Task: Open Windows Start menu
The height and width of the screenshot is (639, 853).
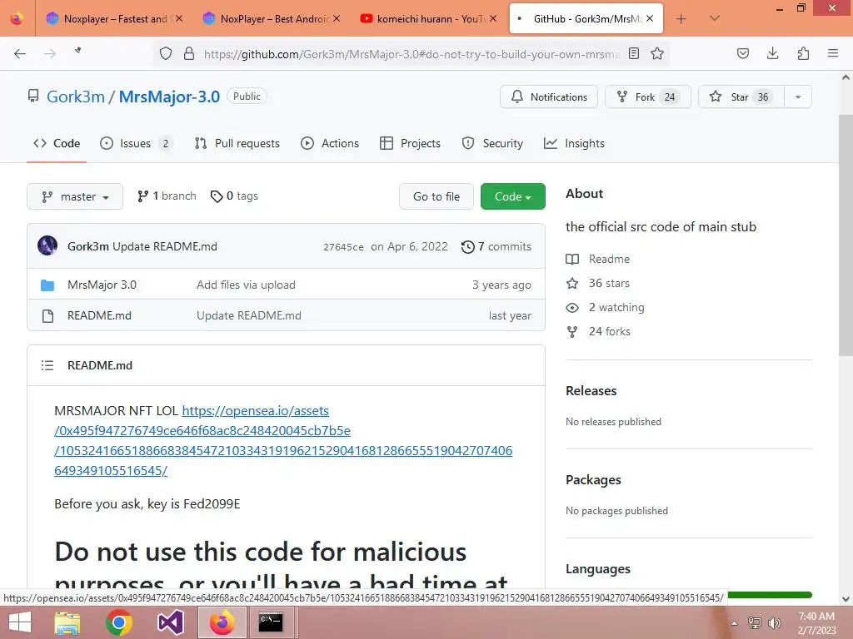Action: click(x=20, y=622)
